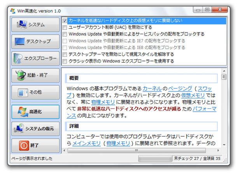Click the green battery icon beside 起動・終了
The height and width of the screenshot is (173, 238).
(21, 75)
